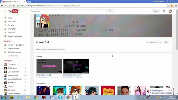Image resolution: width=178 pixels, height=100 pixels.
Task: Bookmark page with the star icon
Action: point(168,6)
